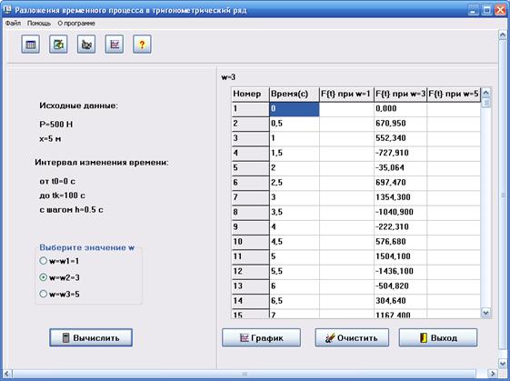The width and height of the screenshot is (510, 381).
Task: Click the green edit-sheet toolbar icon
Action: click(58, 45)
